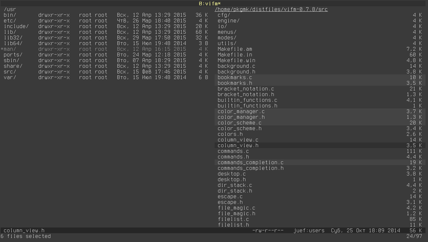Select the 0:vifm window title
Viewport: 428px width, 242px height.
(209, 4)
